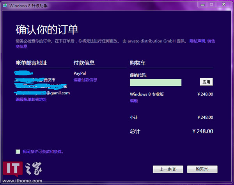This screenshot has width=234, height=185.
Task: Click the 促销代码 label
Action: [138, 75]
